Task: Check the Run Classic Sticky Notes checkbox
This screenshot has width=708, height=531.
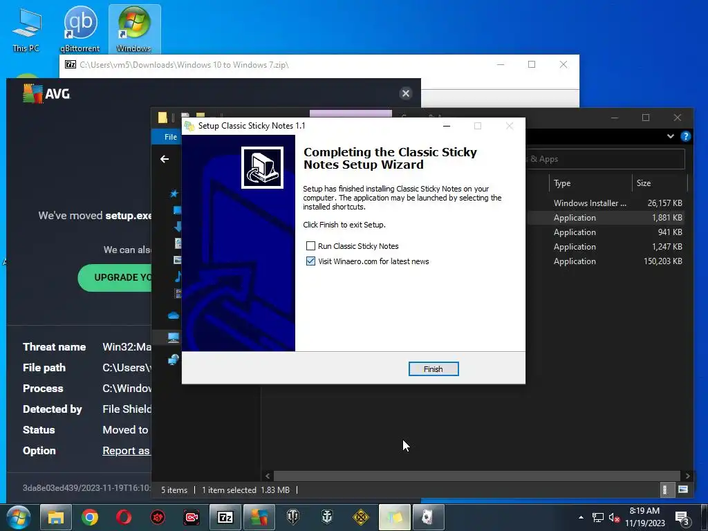Action: click(310, 246)
